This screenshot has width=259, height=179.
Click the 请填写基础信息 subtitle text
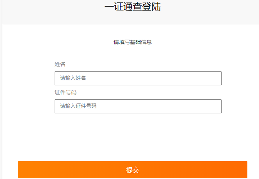pos(132,42)
